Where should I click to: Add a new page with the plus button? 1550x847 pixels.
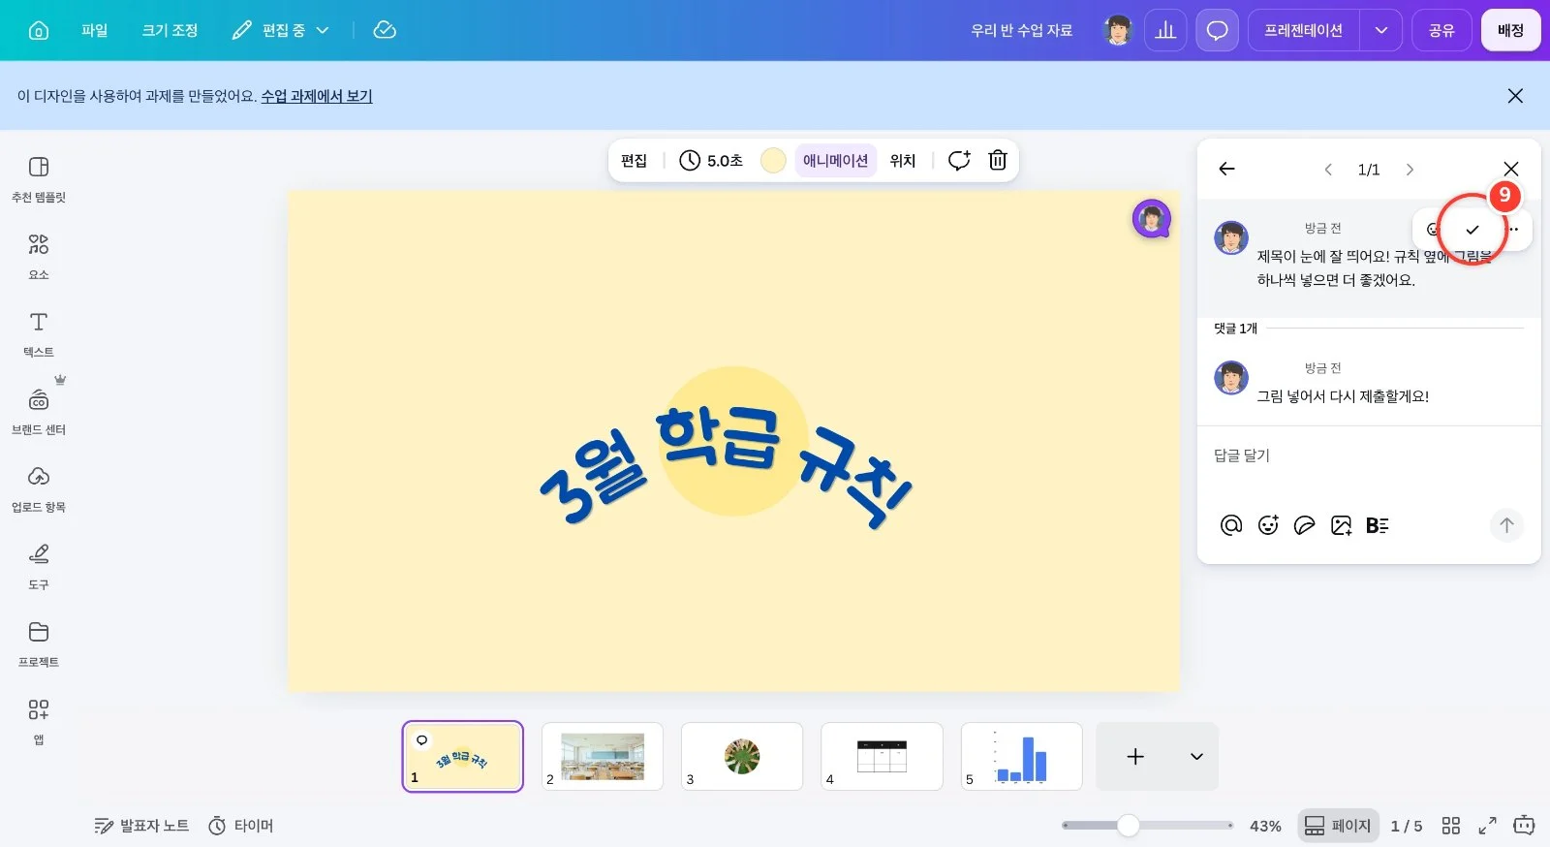(1135, 757)
